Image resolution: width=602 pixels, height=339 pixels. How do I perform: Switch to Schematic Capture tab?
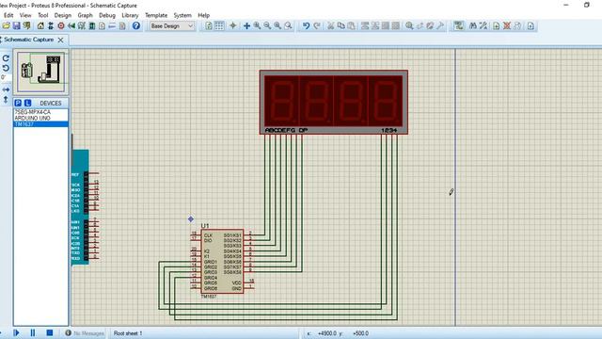(29, 40)
